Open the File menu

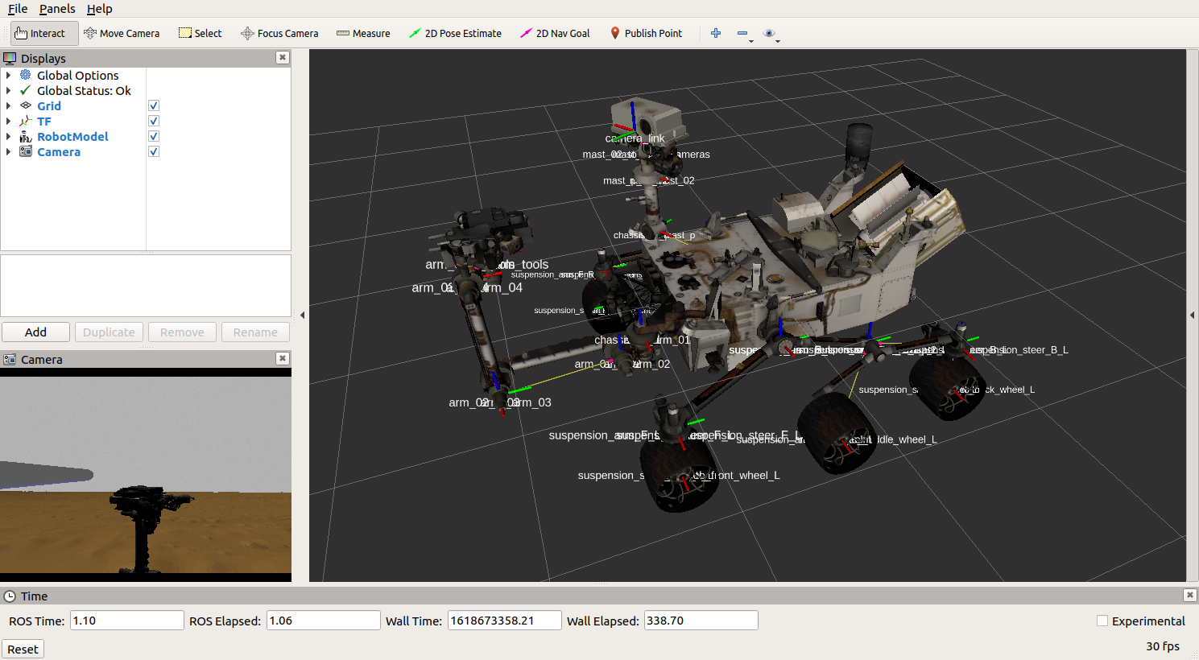[x=18, y=9]
